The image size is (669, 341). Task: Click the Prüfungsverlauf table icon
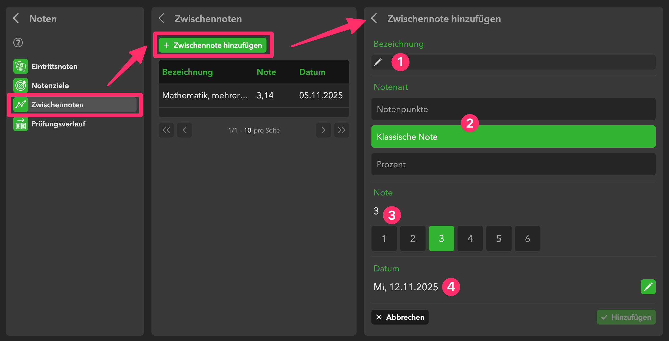20,124
